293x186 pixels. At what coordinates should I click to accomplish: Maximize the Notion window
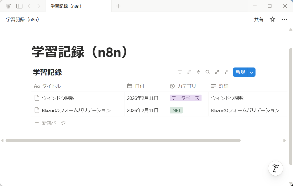click(270, 6)
